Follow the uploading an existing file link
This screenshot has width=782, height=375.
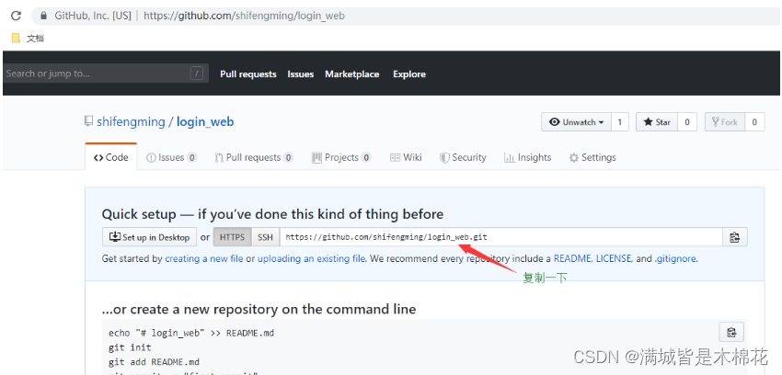(x=312, y=259)
